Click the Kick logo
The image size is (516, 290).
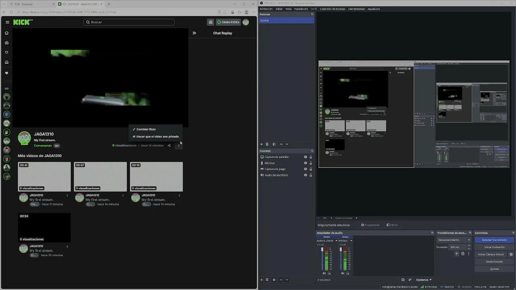click(x=23, y=22)
